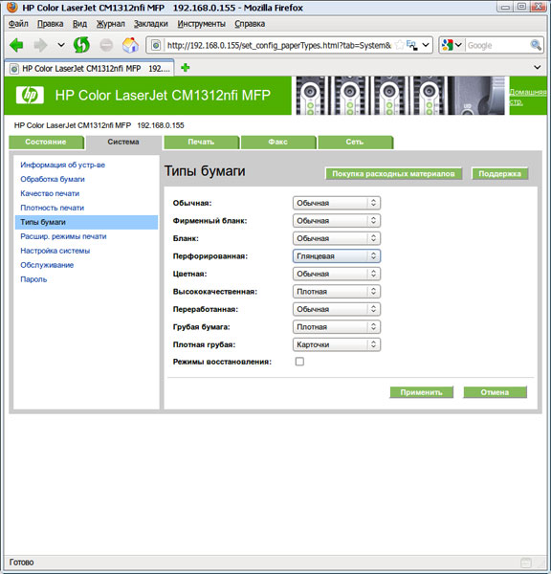Open the Правка menu
The width and height of the screenshot is (551, 574).
click(x=50, y=24)
